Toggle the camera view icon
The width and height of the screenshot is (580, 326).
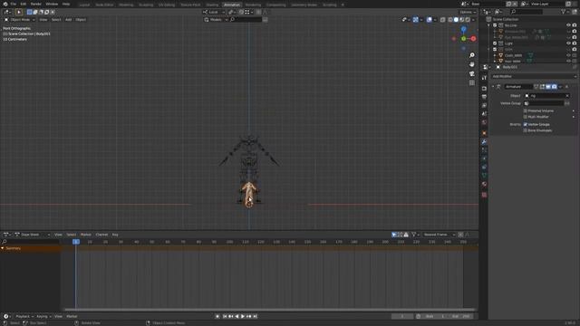point(472,73)
